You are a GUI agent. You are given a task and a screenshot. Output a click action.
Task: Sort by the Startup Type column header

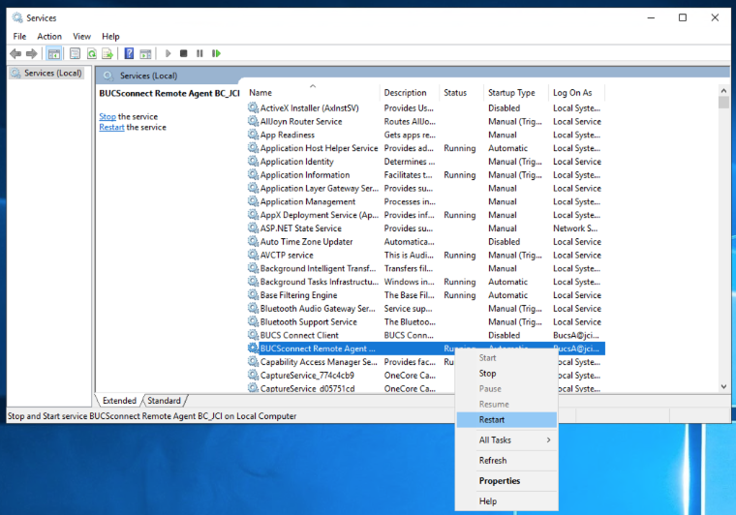511,93
